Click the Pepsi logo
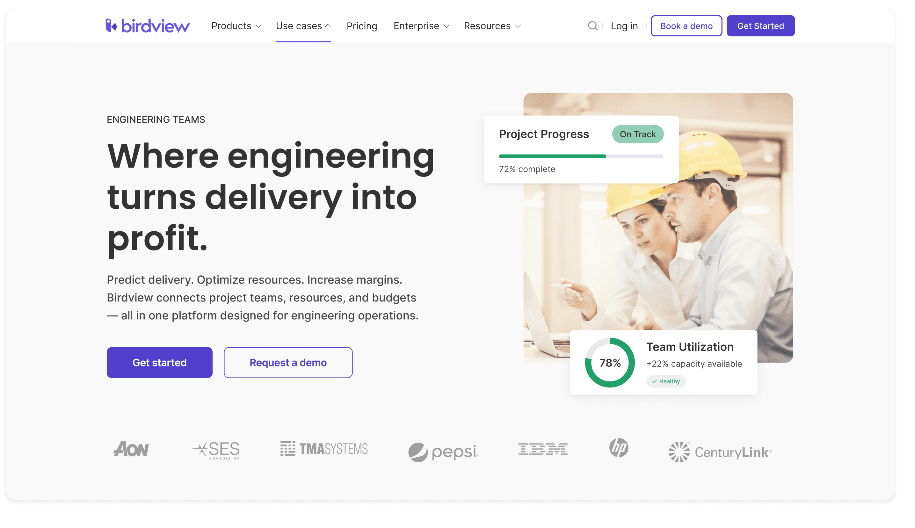The width and height of the screenshot is (915, 528). click(x=443, y=452)
